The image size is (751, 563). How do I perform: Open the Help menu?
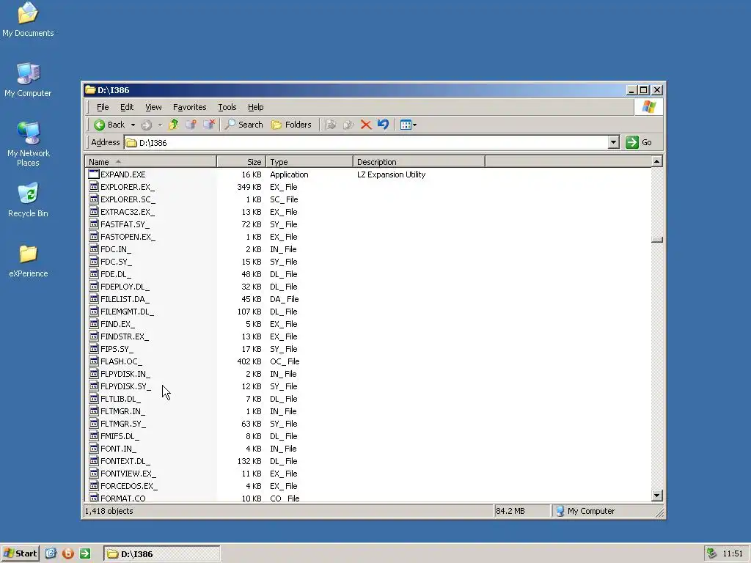[x=255, y=107]
